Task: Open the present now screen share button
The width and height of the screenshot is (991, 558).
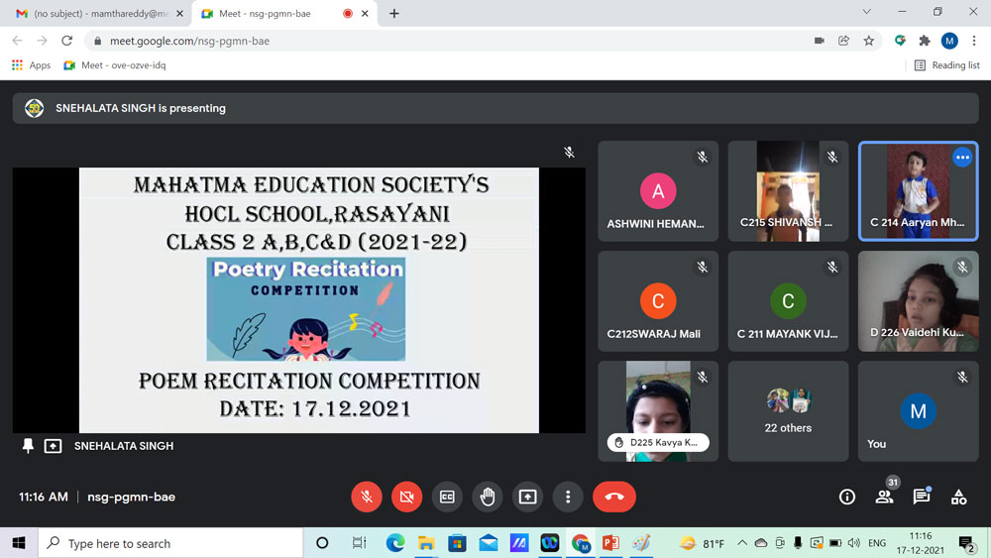Action: [x=527, y=497]
